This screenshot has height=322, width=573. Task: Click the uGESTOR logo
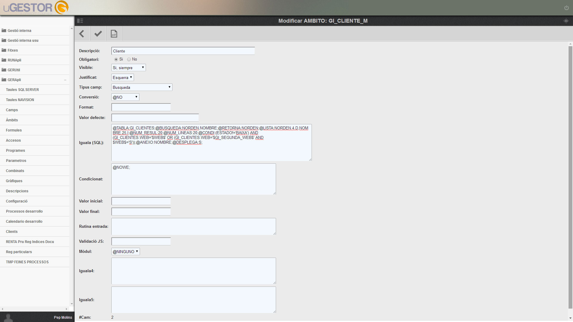(x=36, y=7)
